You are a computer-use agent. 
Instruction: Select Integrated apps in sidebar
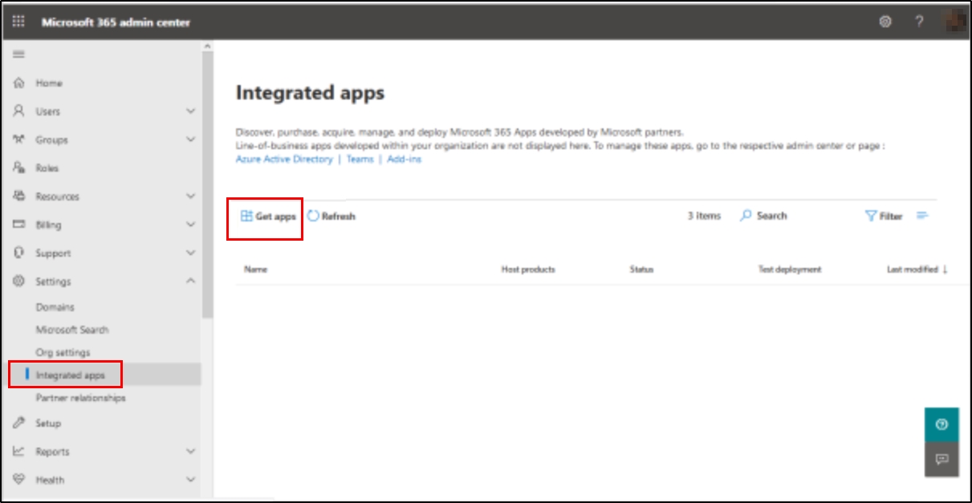70,375
